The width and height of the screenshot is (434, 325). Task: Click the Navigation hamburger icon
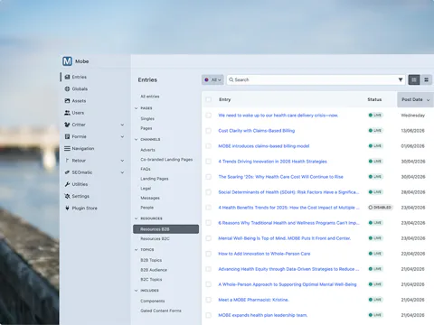click(67, 148)
